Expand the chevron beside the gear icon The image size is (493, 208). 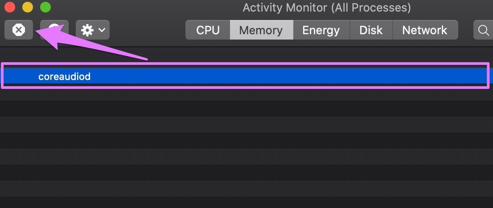click(102, 30)
